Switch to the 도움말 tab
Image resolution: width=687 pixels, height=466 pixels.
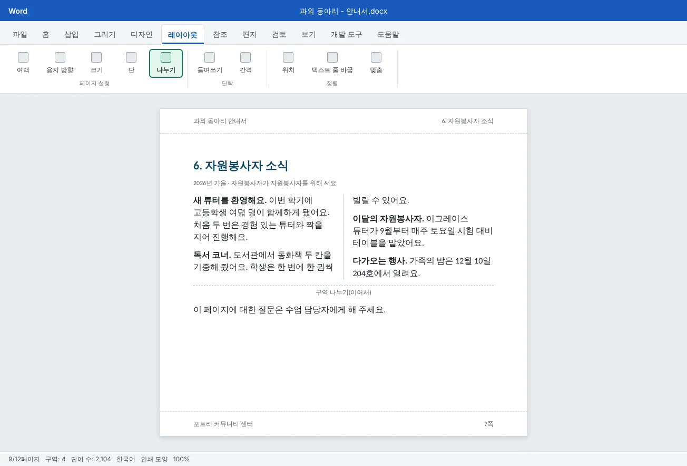tap(388, 35)
